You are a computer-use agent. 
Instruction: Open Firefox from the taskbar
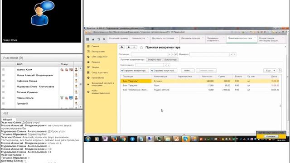[x=115, y=139]
